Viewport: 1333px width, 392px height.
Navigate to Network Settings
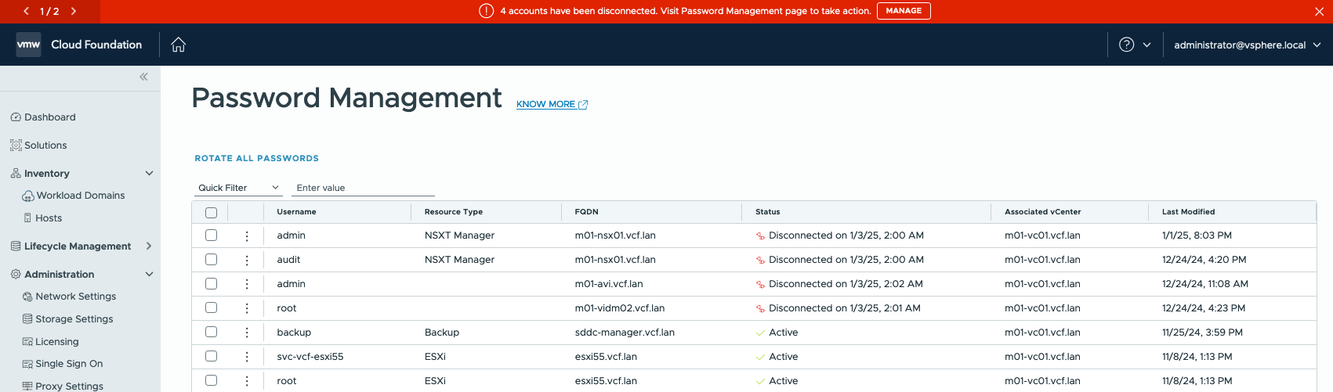point(75,297)
